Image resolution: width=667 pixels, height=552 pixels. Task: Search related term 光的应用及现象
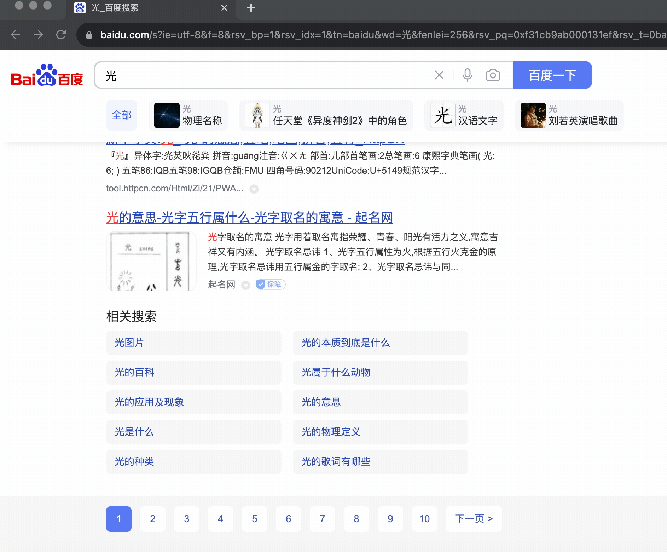194,402
